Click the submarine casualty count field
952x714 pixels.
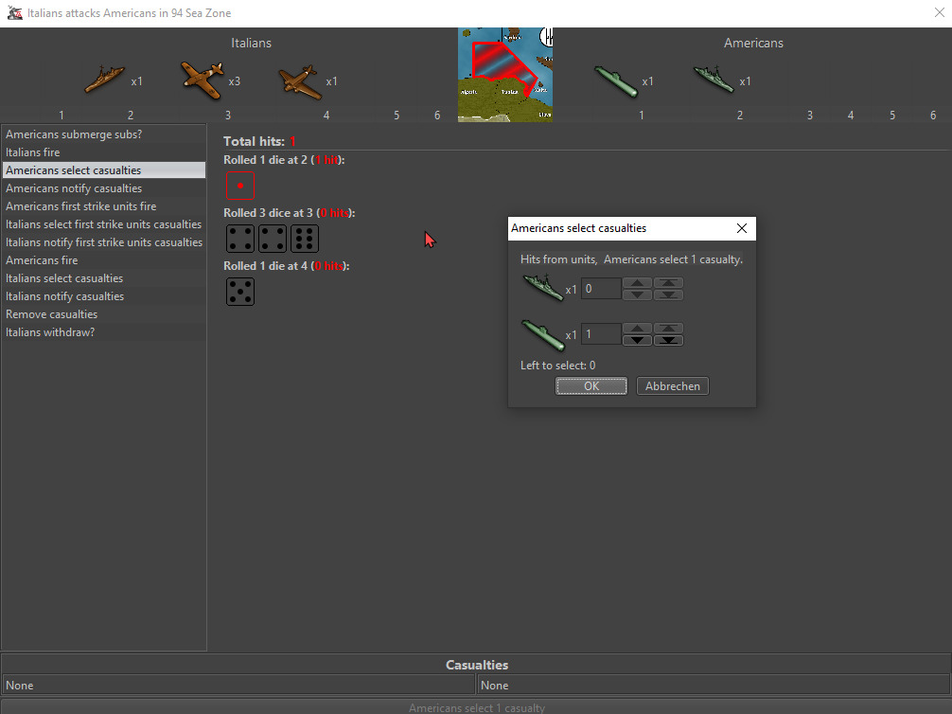pos(601,334)
